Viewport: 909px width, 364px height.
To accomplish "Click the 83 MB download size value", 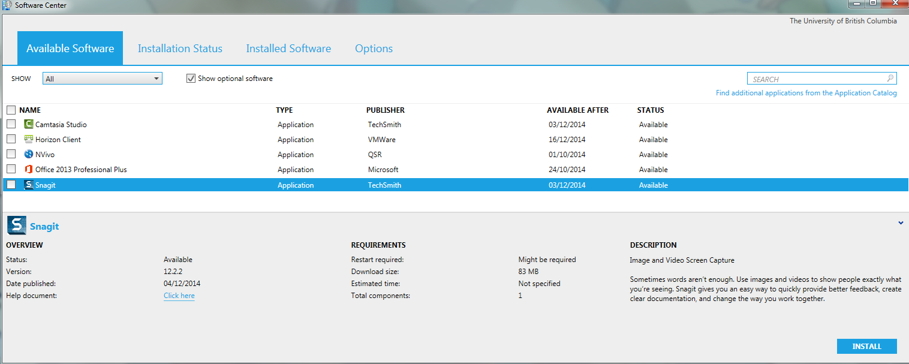I will click(528, 272).
